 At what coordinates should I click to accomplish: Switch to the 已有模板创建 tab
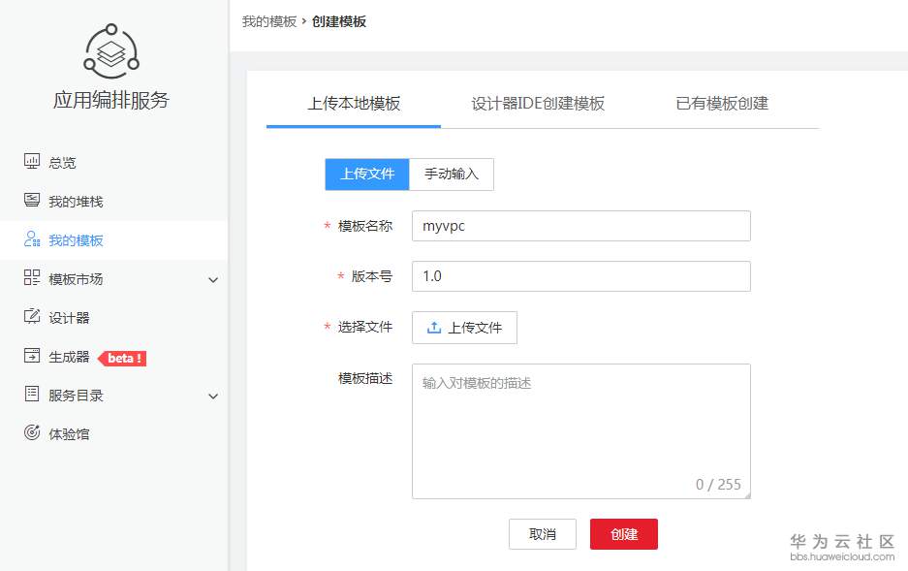[x=722, y=104]
